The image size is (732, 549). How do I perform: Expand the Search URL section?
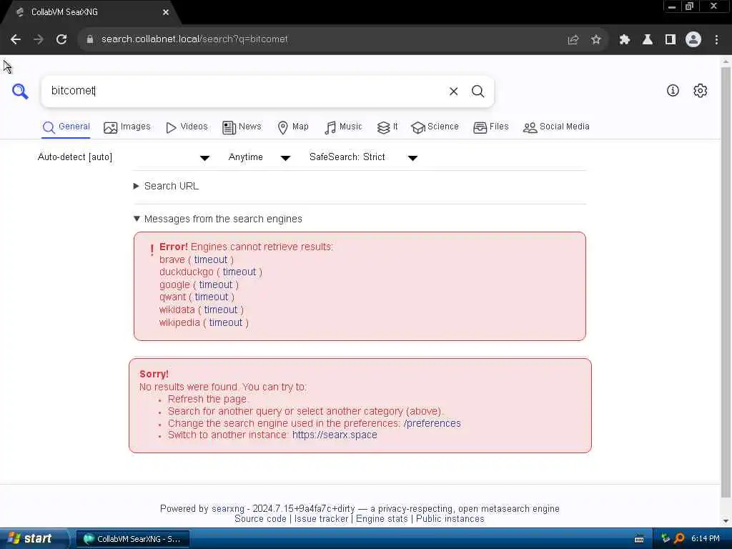166,187
